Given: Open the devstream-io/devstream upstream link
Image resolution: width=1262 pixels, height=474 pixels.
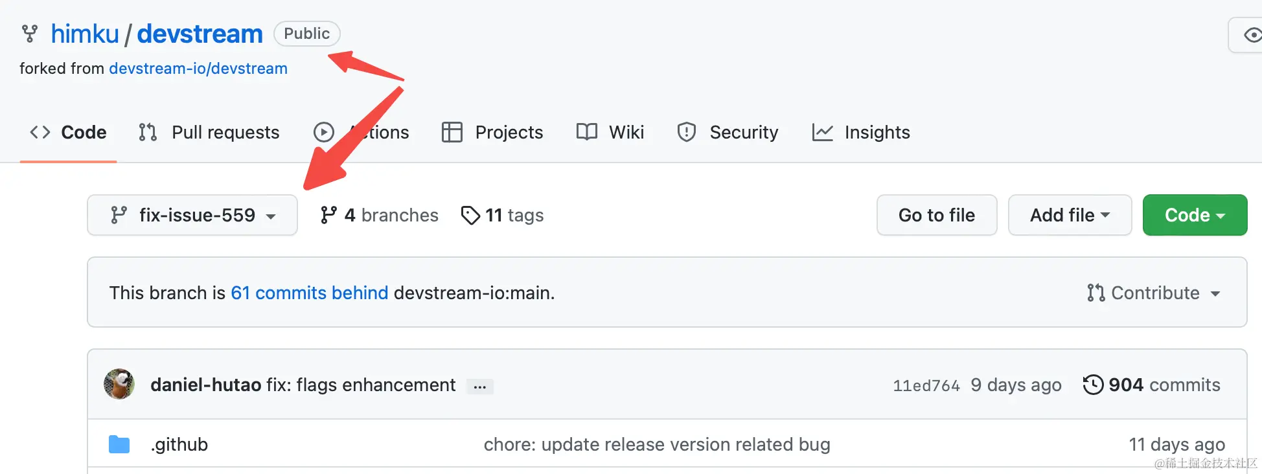Looking at the screenshot, I should pyautogui.click(x=198, y=68).
